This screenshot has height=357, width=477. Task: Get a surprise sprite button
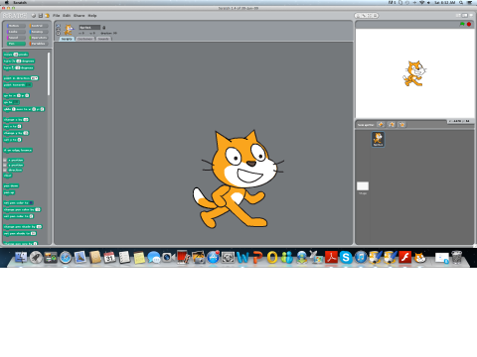click(402, 125)
